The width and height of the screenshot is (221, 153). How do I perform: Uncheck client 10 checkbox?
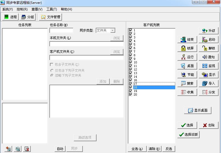[x=131, y=62]
